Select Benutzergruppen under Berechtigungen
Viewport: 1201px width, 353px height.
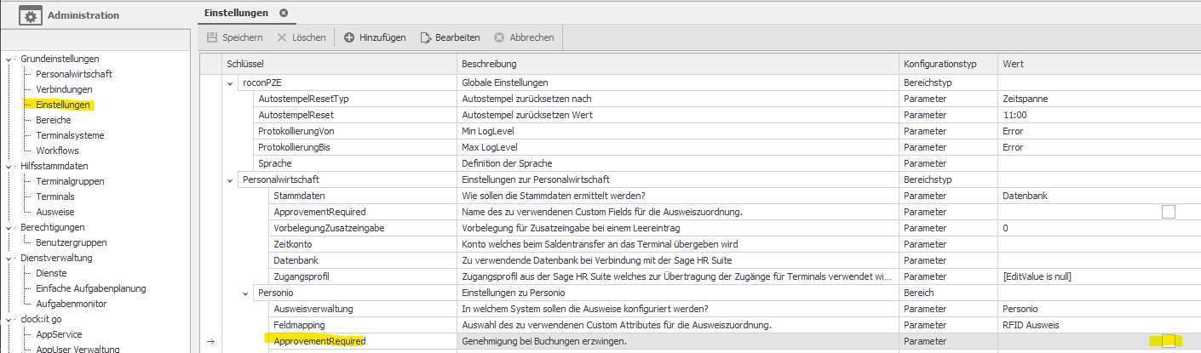(72, 242)
